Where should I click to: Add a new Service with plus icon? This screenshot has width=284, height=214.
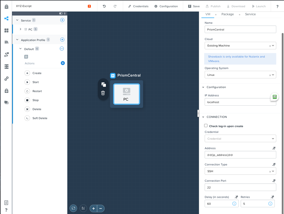tap(62, 20)
